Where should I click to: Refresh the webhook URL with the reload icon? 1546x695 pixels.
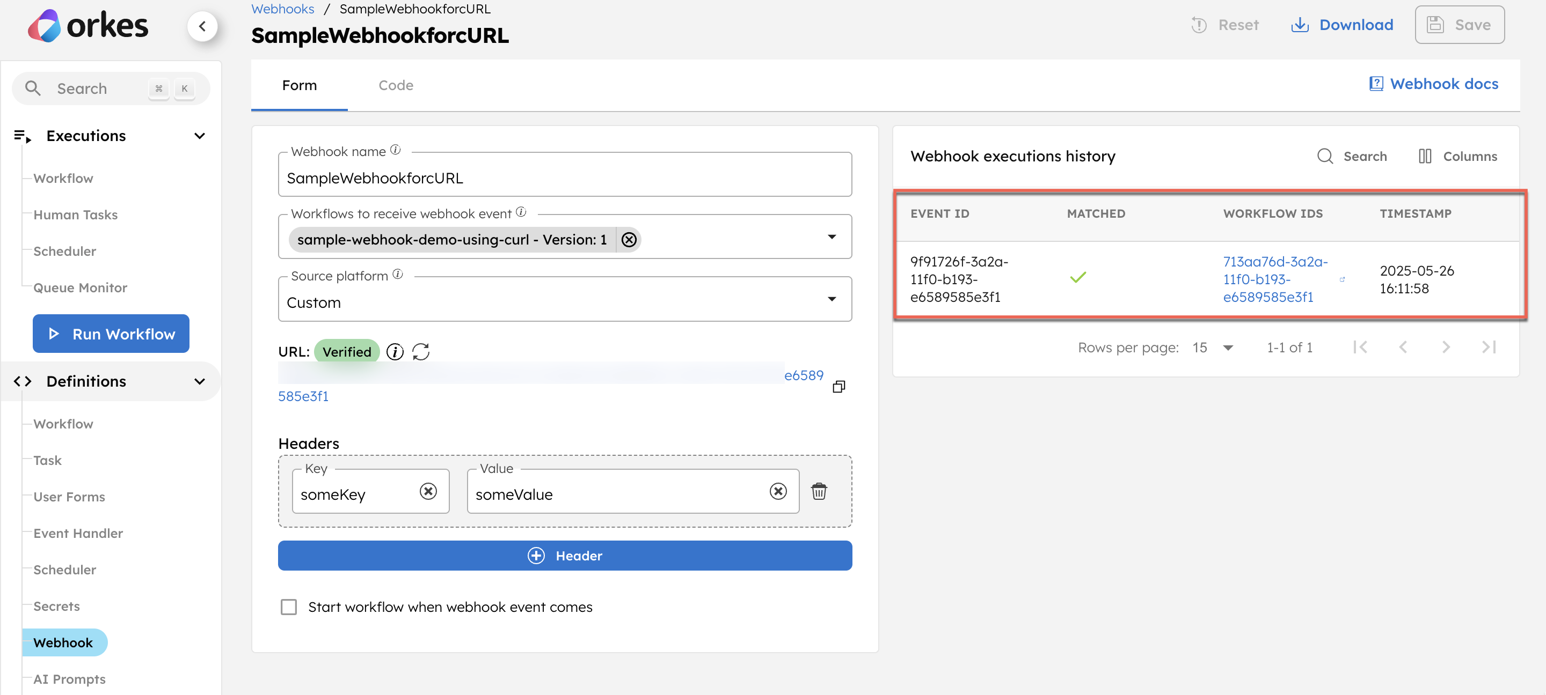point(421,352)
